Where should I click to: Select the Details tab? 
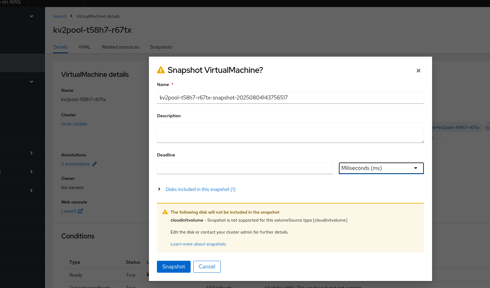[60, 47]
